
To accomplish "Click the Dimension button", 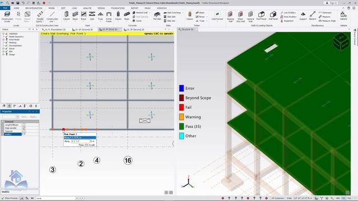I will coord(325,13).
